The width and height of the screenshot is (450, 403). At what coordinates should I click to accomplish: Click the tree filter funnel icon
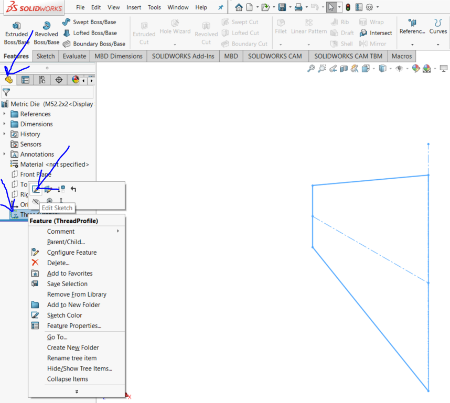click(x=6, y=92)
